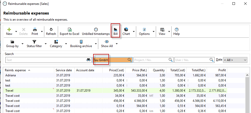Expand the Group by dropdown arrow
The height and width of the screenshot is (113, 251).
tap(23, 44)
